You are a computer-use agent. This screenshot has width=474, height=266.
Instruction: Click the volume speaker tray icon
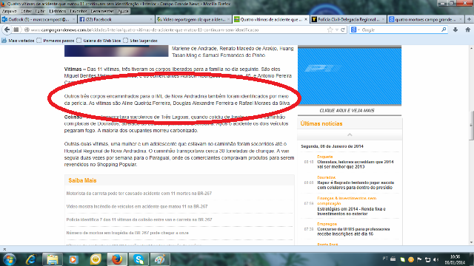pyautogui.click(x=435, y=259)
